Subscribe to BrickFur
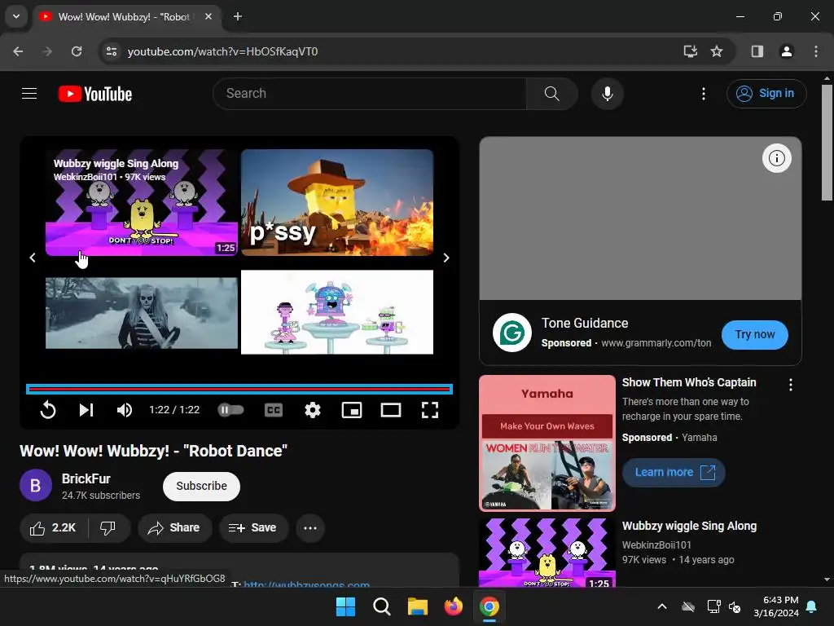Image resolution: width=834 pixels, height=626 pixels. click(x=202, y=486)
